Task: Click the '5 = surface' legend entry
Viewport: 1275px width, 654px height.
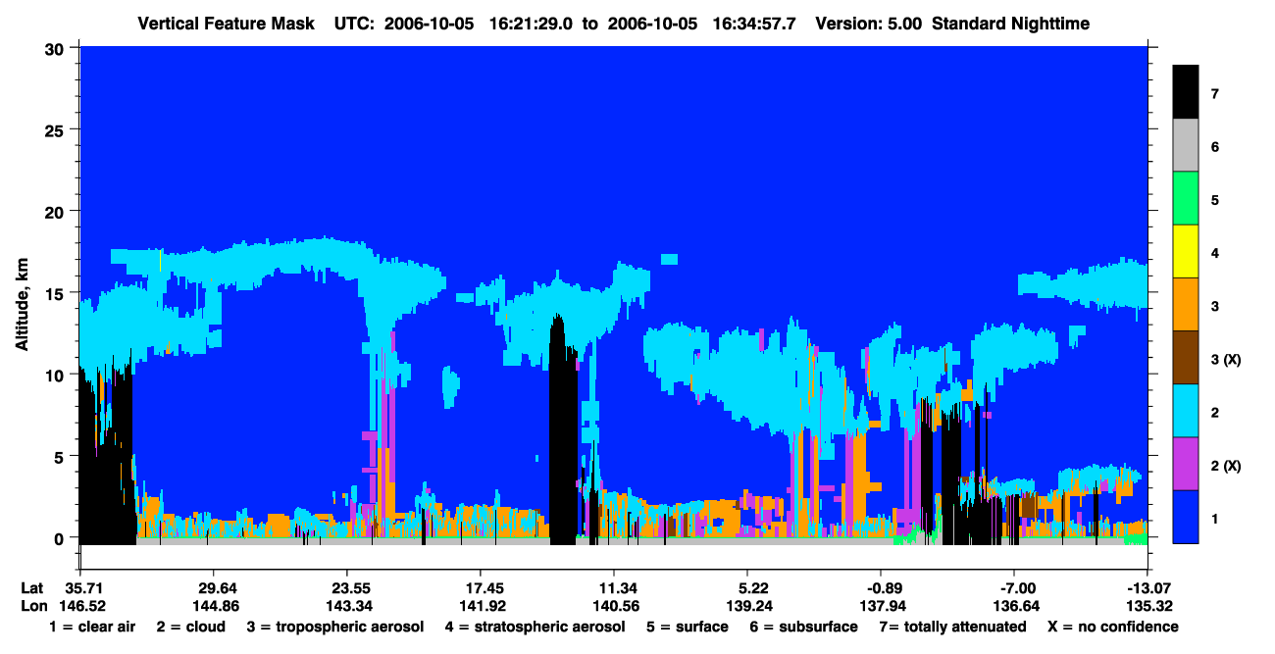Action: click(688, 627)
